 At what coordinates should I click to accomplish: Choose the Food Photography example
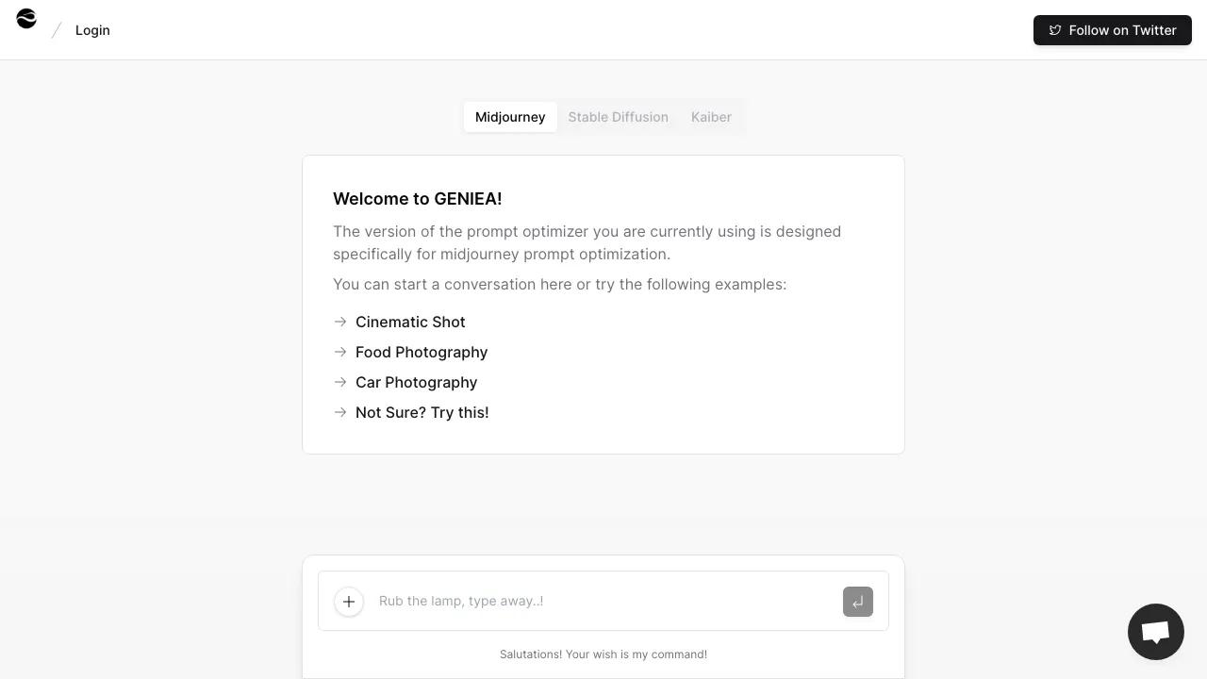pyautogui.click(x=422, y=352)
